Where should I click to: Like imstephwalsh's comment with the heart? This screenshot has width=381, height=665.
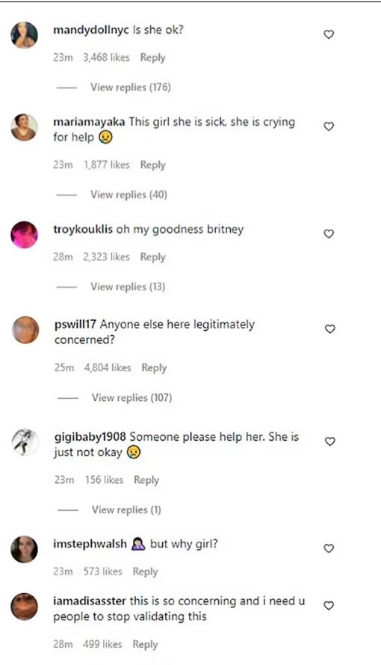pyautogui.click(x=329, y=548)
